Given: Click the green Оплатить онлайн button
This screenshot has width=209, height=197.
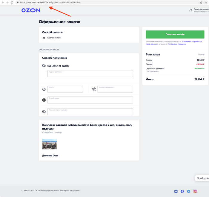Looking at the screenshot, I should [x=175, y=34].
